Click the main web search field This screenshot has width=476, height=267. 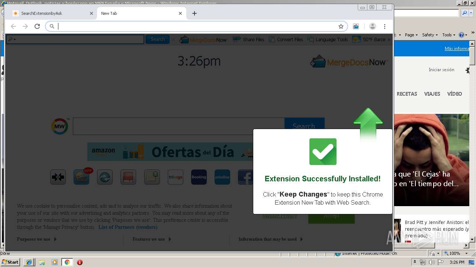pos(178,126)
